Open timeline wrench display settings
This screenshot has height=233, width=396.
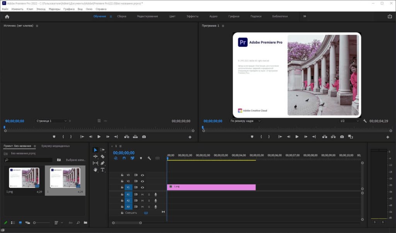pyautogui.click(x=149, y=158)
